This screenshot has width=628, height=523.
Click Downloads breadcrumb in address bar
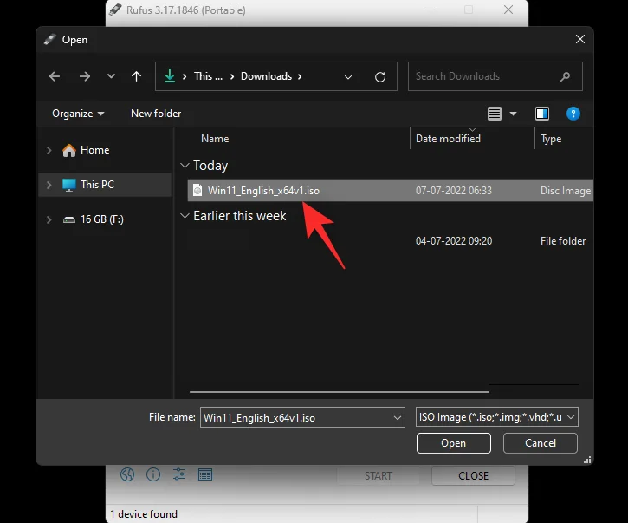266,76
